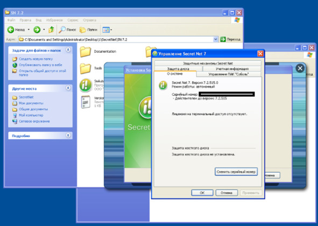
Task: Click the share-folder icon in tasks
Action: point(15,71)
